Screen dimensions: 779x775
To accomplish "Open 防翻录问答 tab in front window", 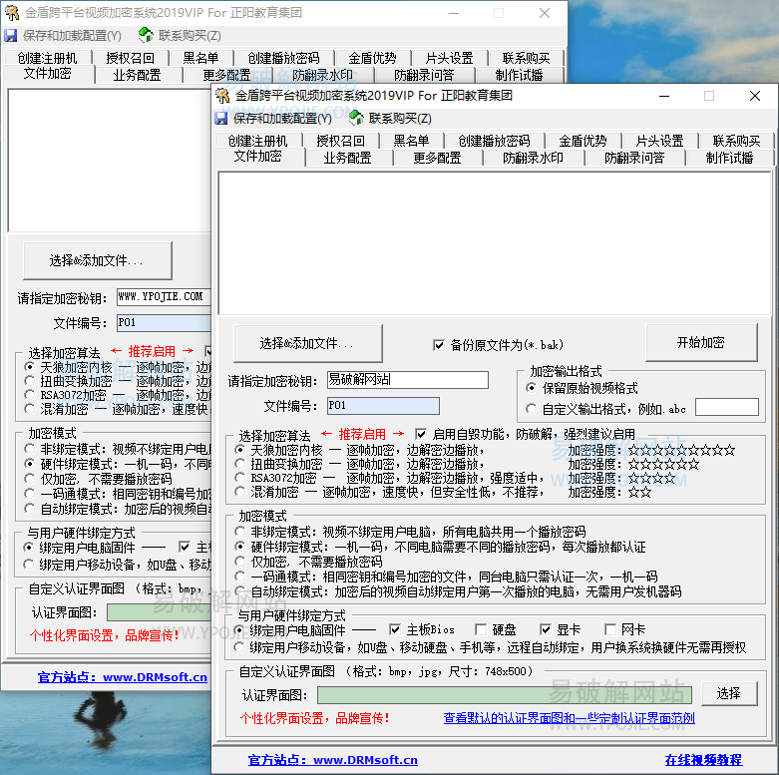I will 634,158.
